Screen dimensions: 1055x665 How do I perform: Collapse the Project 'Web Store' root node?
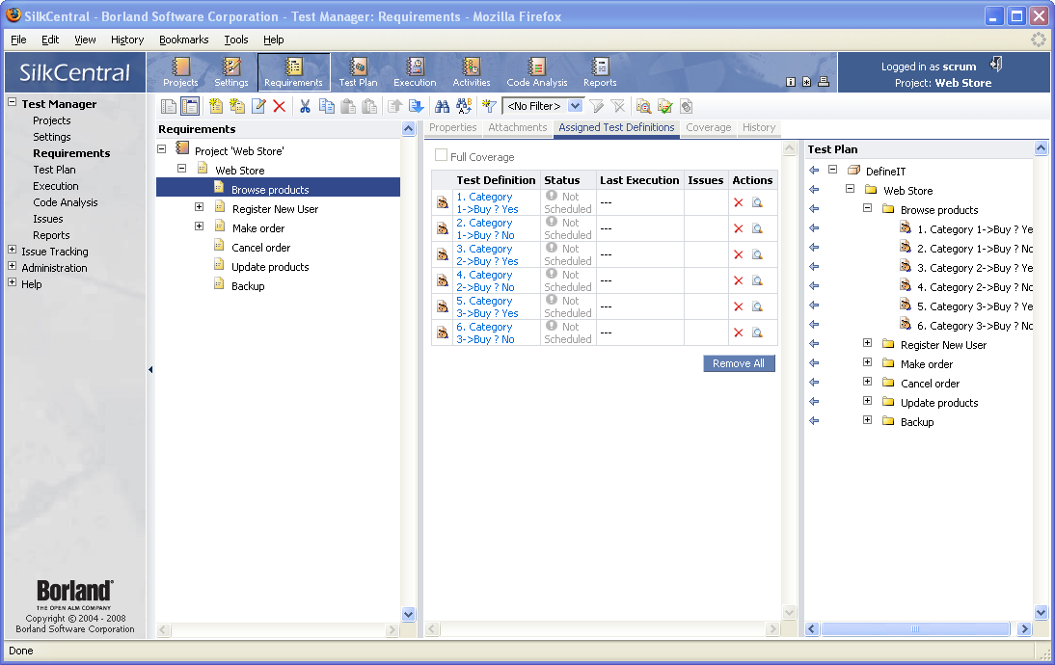[x=161, y=148]
